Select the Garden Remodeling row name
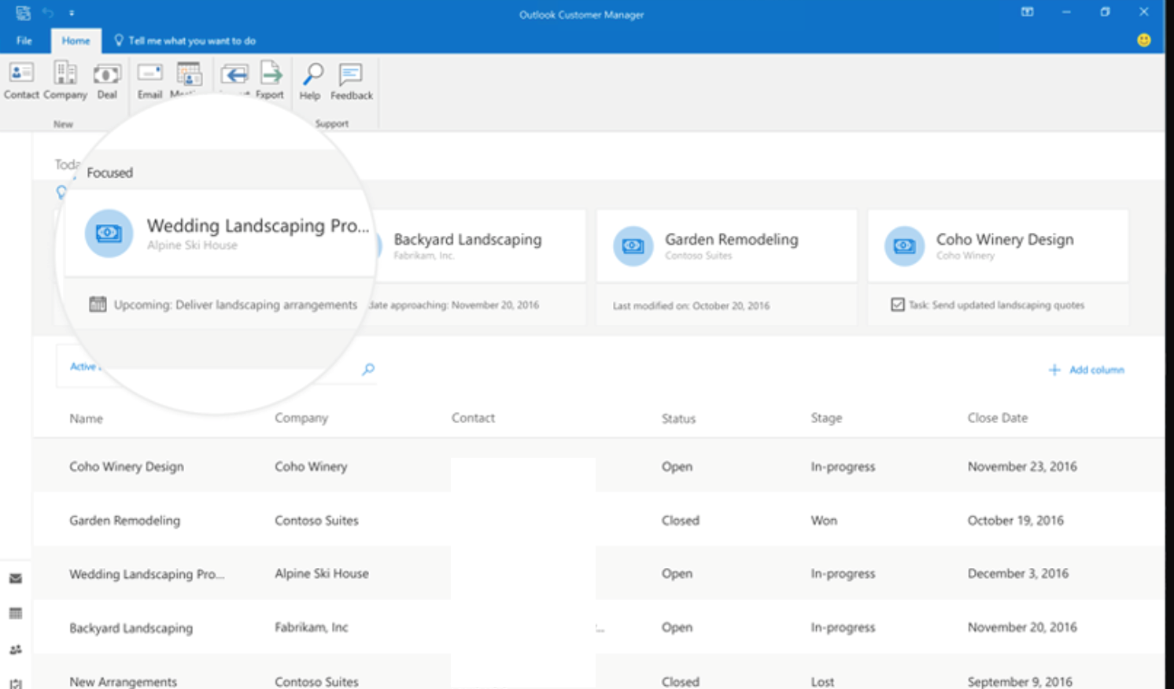 (124, 521)
